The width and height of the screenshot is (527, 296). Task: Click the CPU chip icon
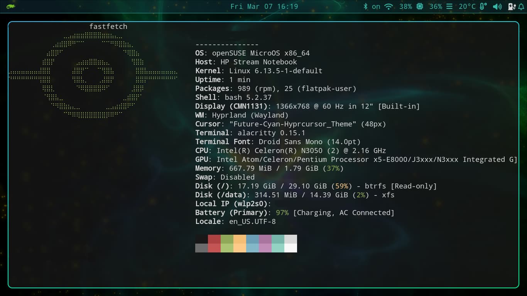pos(420,6)
